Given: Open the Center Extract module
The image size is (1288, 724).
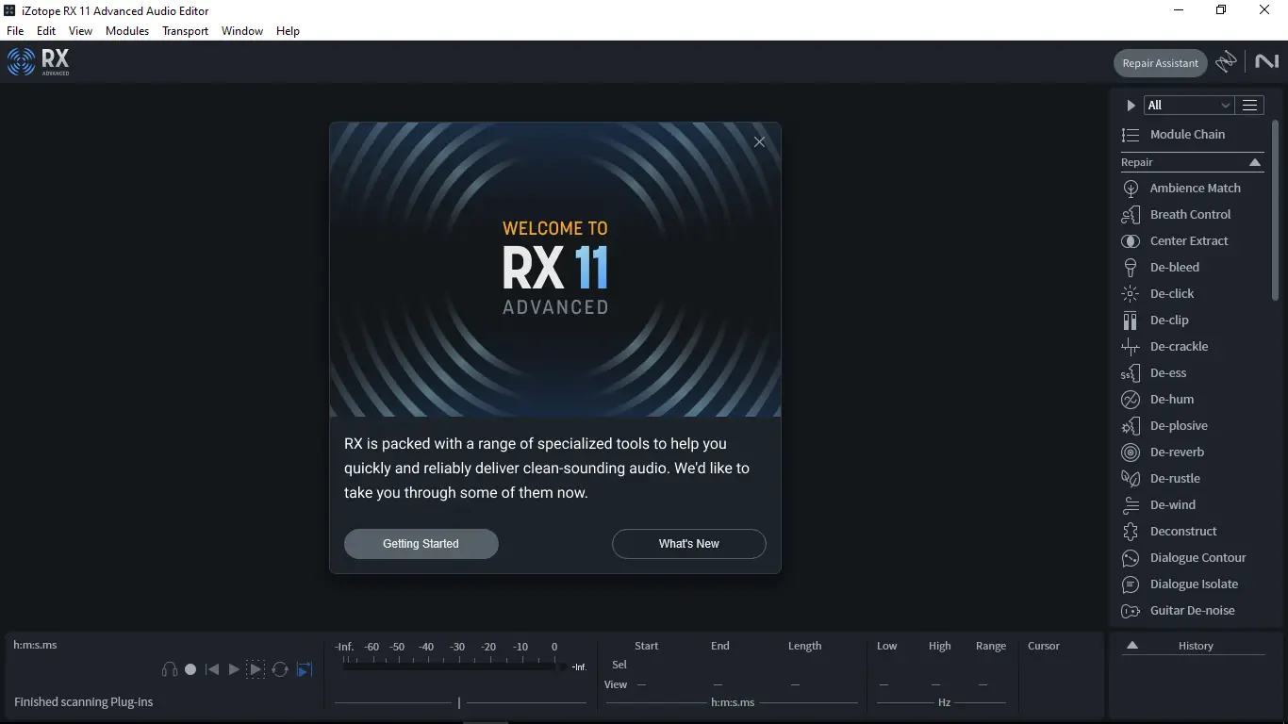Looking at the screenshot, I should point(1192,240).
